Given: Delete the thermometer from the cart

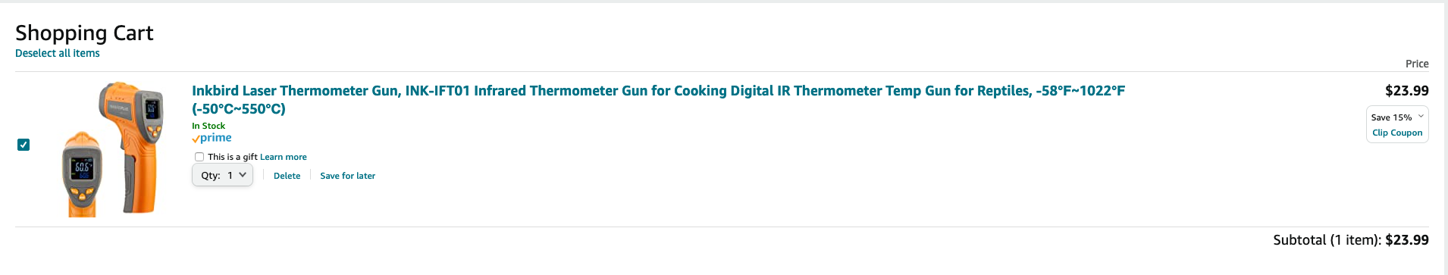Looking at the screenshot, I should [x=287, y=176].
